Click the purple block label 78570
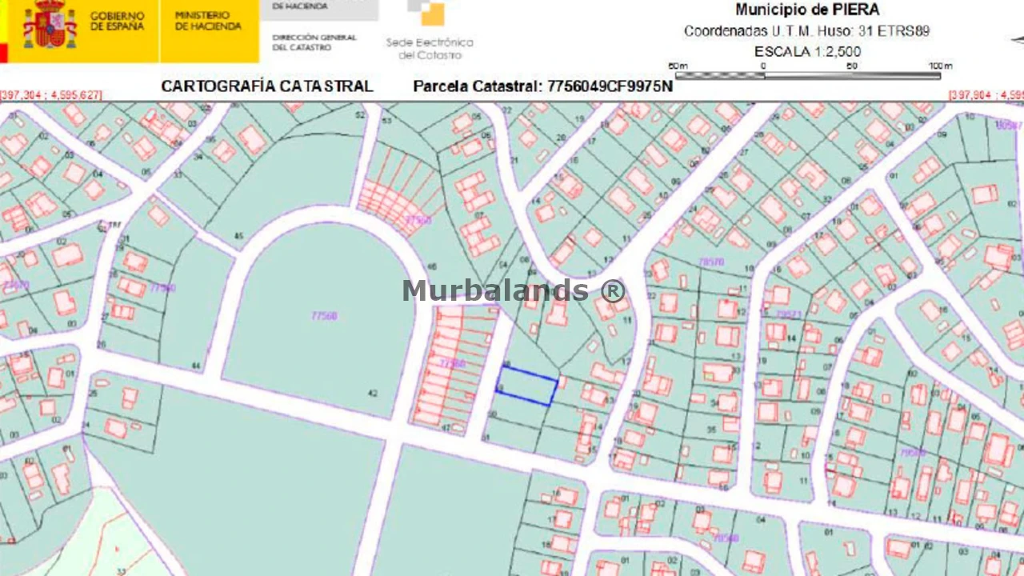The height and width of the screenshot is (576, 1024). [710, 262]
